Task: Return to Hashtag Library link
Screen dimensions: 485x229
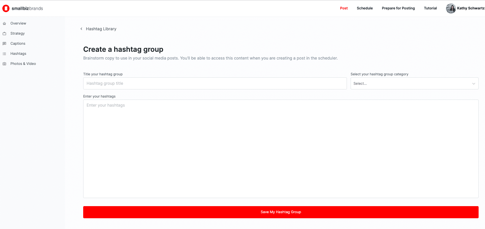Action: point(101,29)
